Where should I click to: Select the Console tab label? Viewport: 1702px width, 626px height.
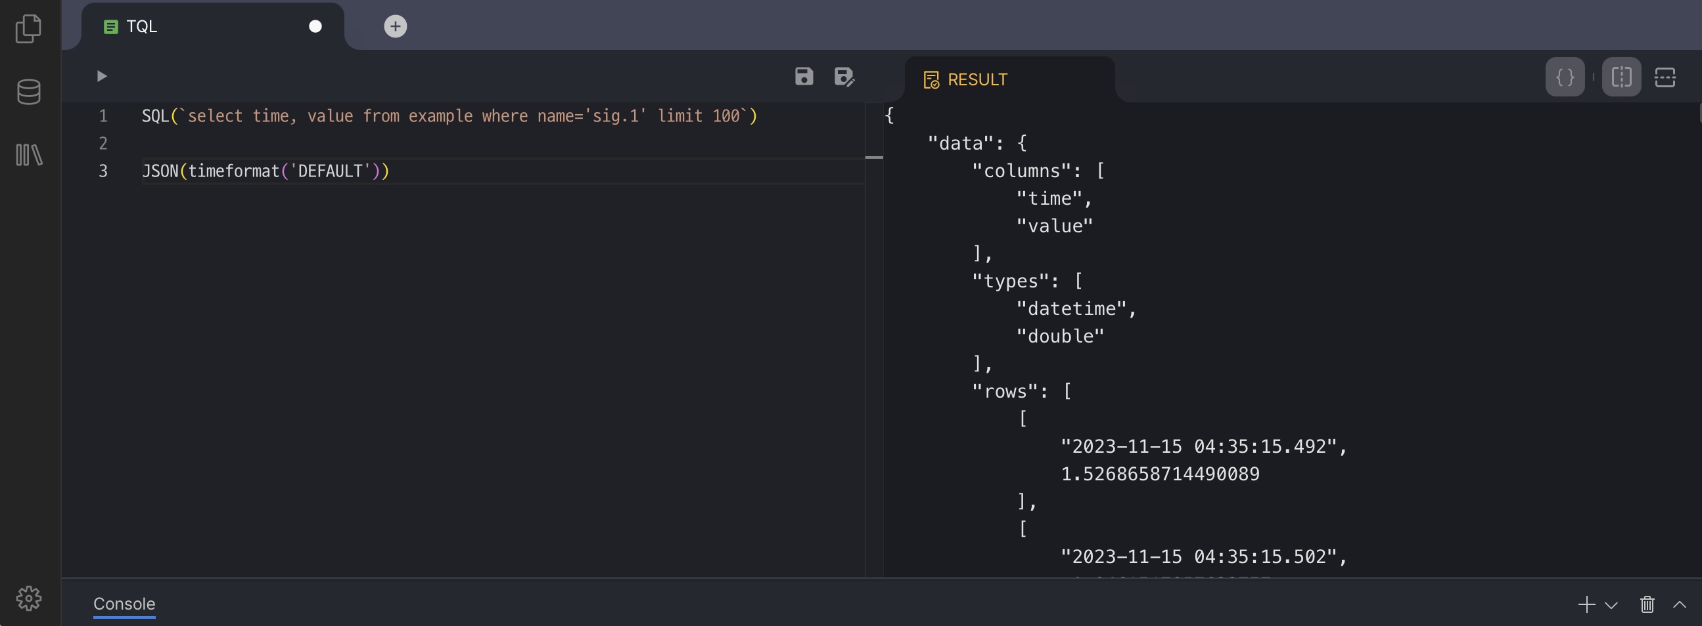[x=124, y=604]
